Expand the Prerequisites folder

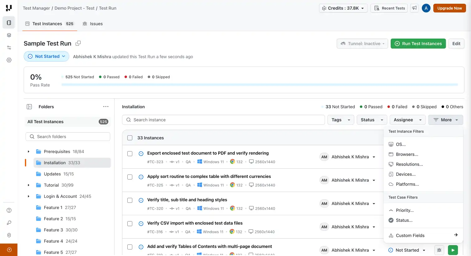[x=28, y=151]
